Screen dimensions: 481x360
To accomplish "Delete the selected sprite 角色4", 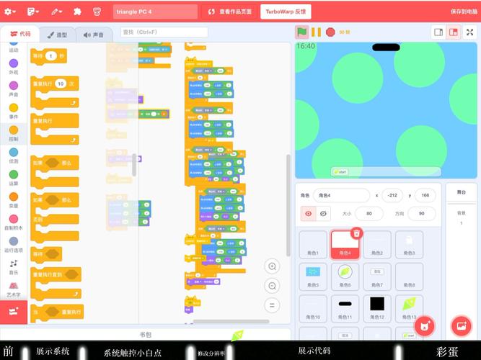I will tap(356, 233).
